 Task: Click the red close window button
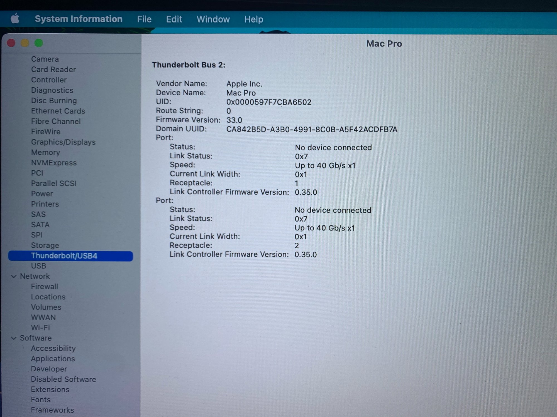[x=11, y=43]
